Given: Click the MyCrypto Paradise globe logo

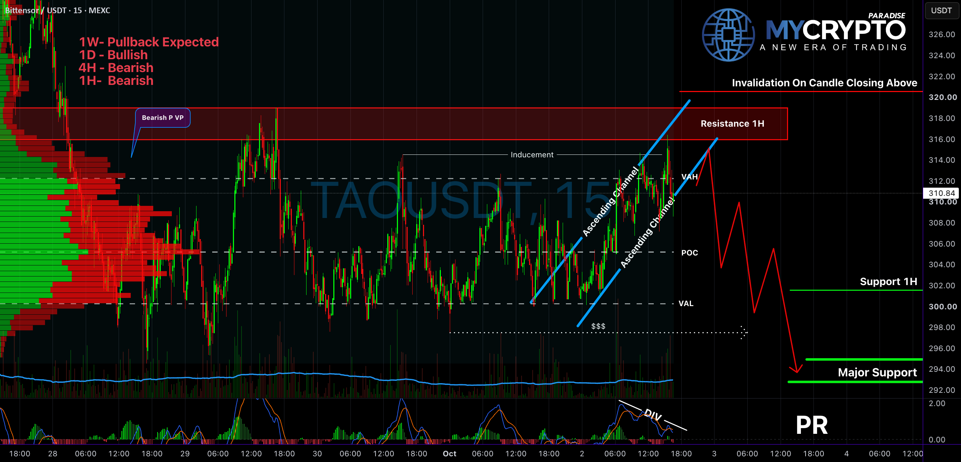Looking at the screenshot, I should coord(728,35).
